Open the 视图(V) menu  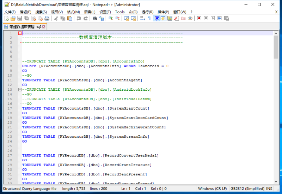[57, 12]
